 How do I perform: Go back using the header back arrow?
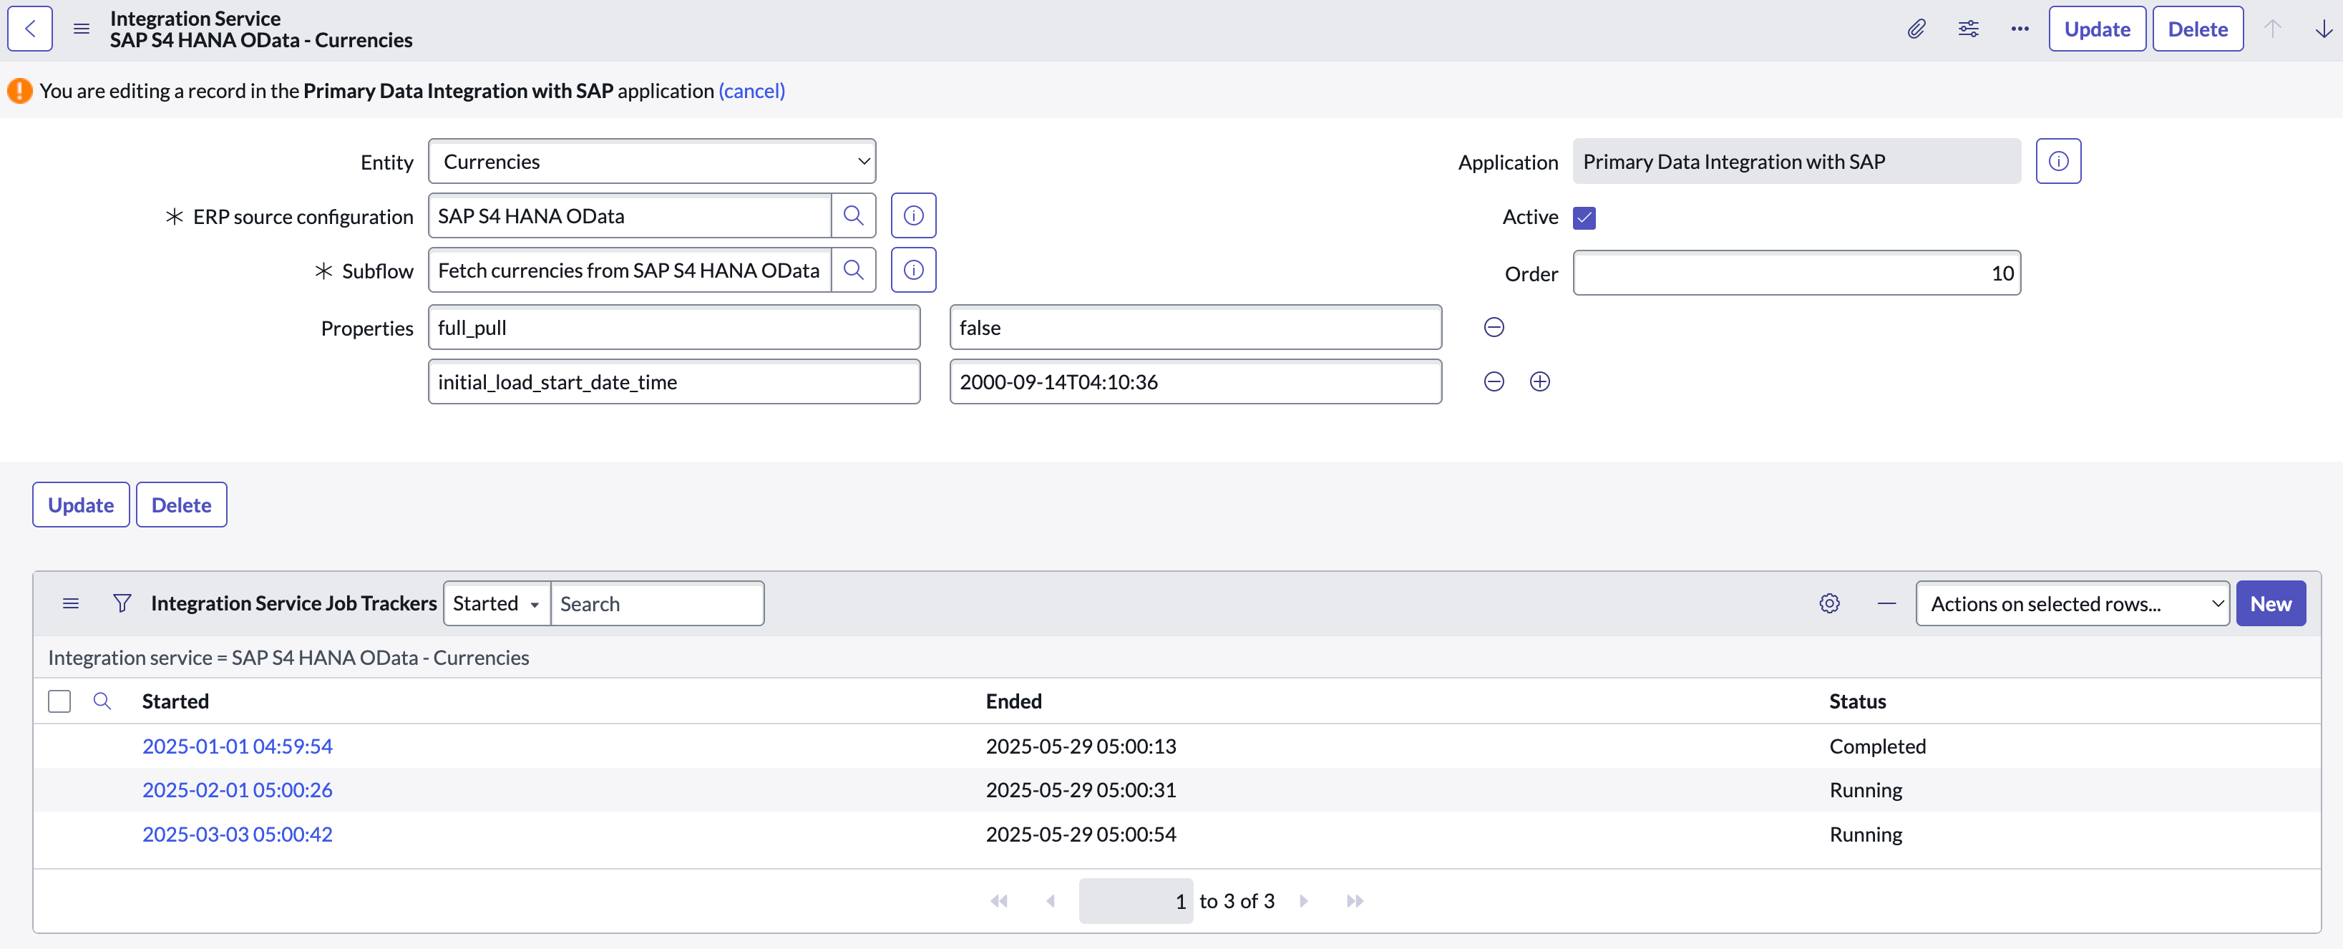point(30,29)
